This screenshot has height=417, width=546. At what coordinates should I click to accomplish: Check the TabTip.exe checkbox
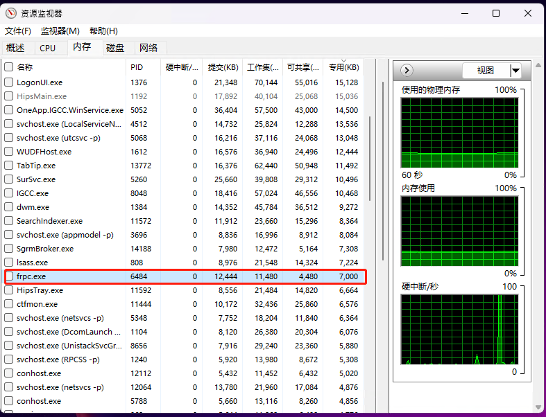click(x=9, y=166)
